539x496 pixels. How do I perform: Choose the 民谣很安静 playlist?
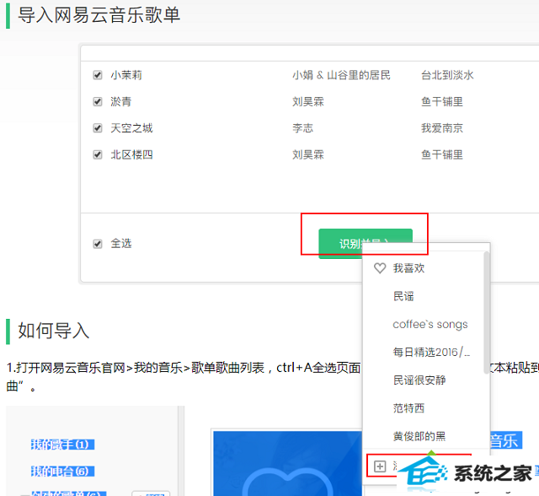click(419, 380)
